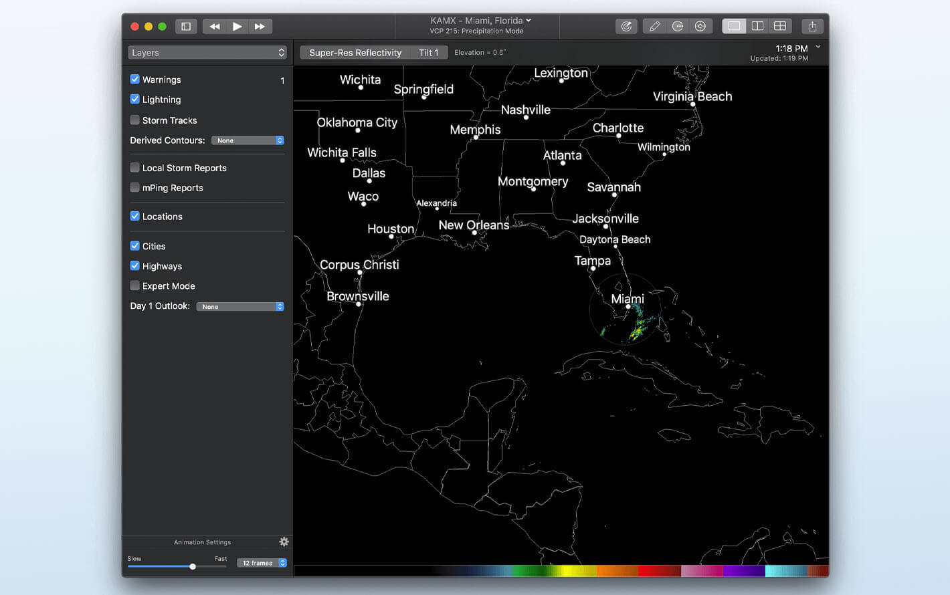Click the Miami city marker
Viewport: 950px width, 595px height.
(628, 307)
